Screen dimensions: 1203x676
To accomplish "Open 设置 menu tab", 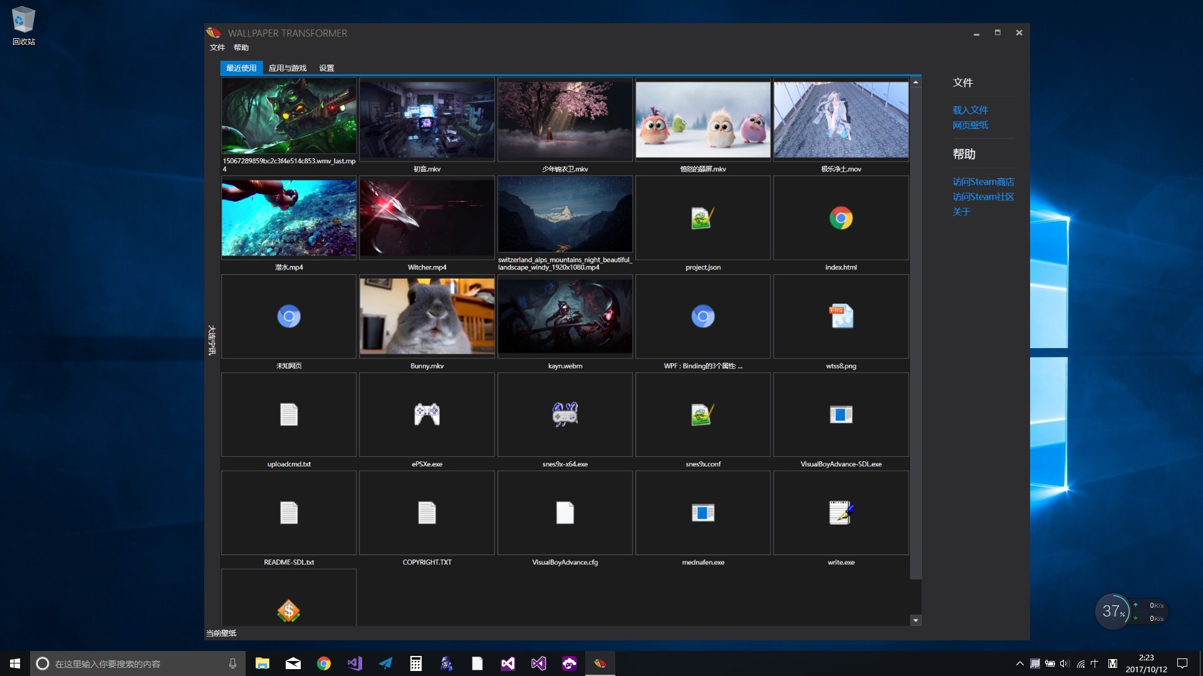I will point(326,68).
